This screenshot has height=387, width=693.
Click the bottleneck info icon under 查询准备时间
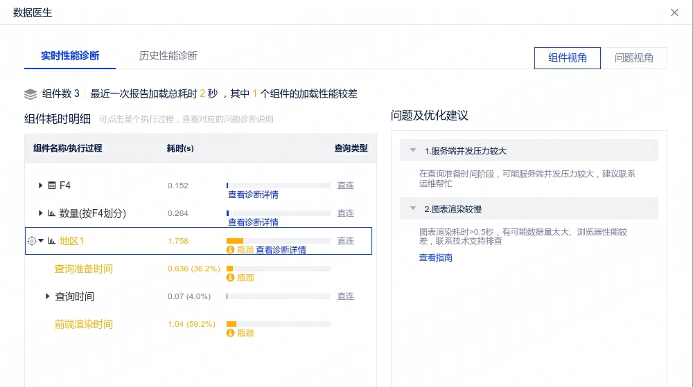[x=230, y=278]
